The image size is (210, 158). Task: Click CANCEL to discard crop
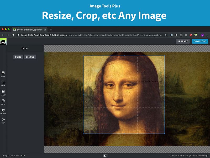click(30, 57)
